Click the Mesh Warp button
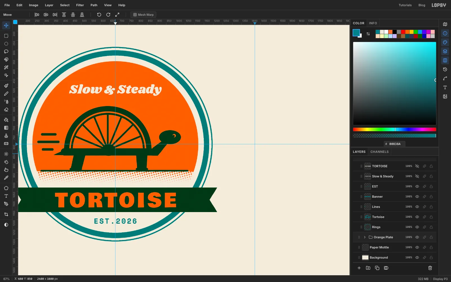 click(x=143, y=15)
